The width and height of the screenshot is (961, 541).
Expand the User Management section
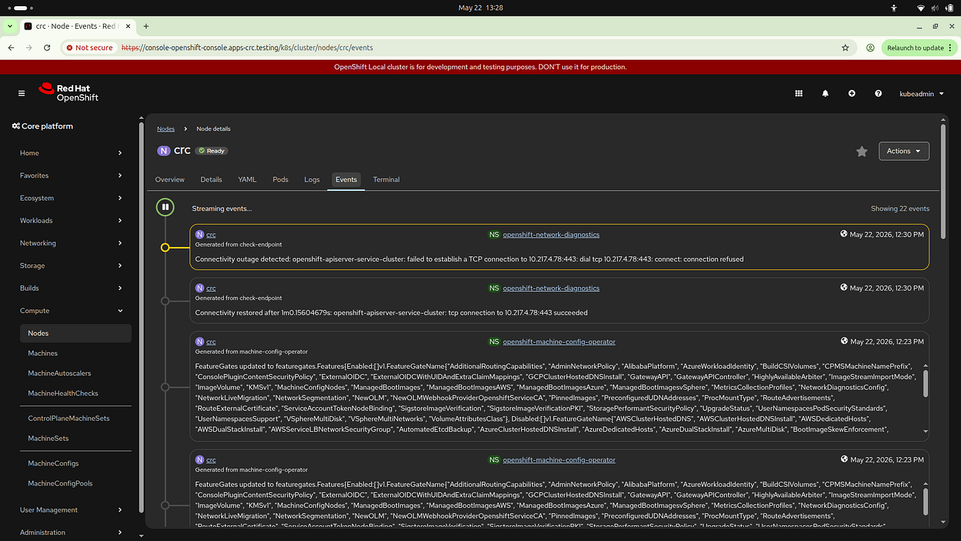[x=71, y=510]
